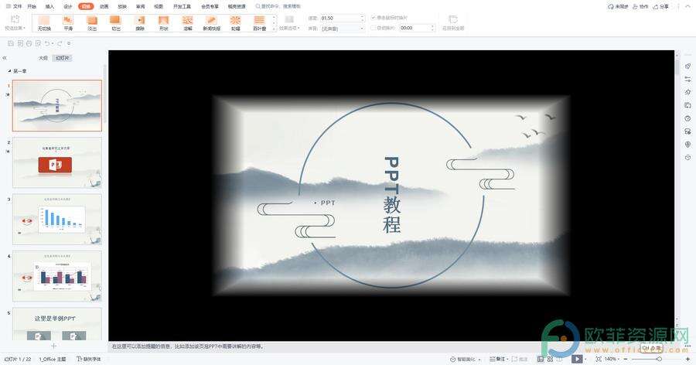696x365 pixels.
Task: Click the save icon in quick access toolbar
Action: click(11, 43)
